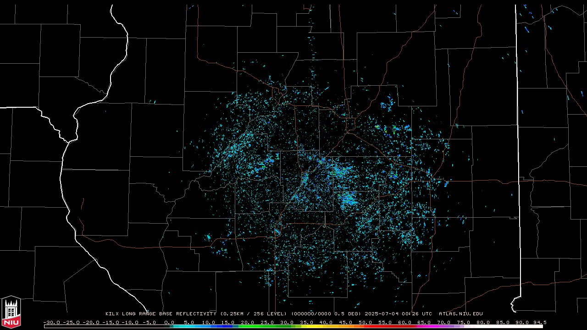Click the 'KILX LONG RANGE BASE REFLECTIVITY' title text
This screenshot has height=330, width=587.
(x=161, y=314)
